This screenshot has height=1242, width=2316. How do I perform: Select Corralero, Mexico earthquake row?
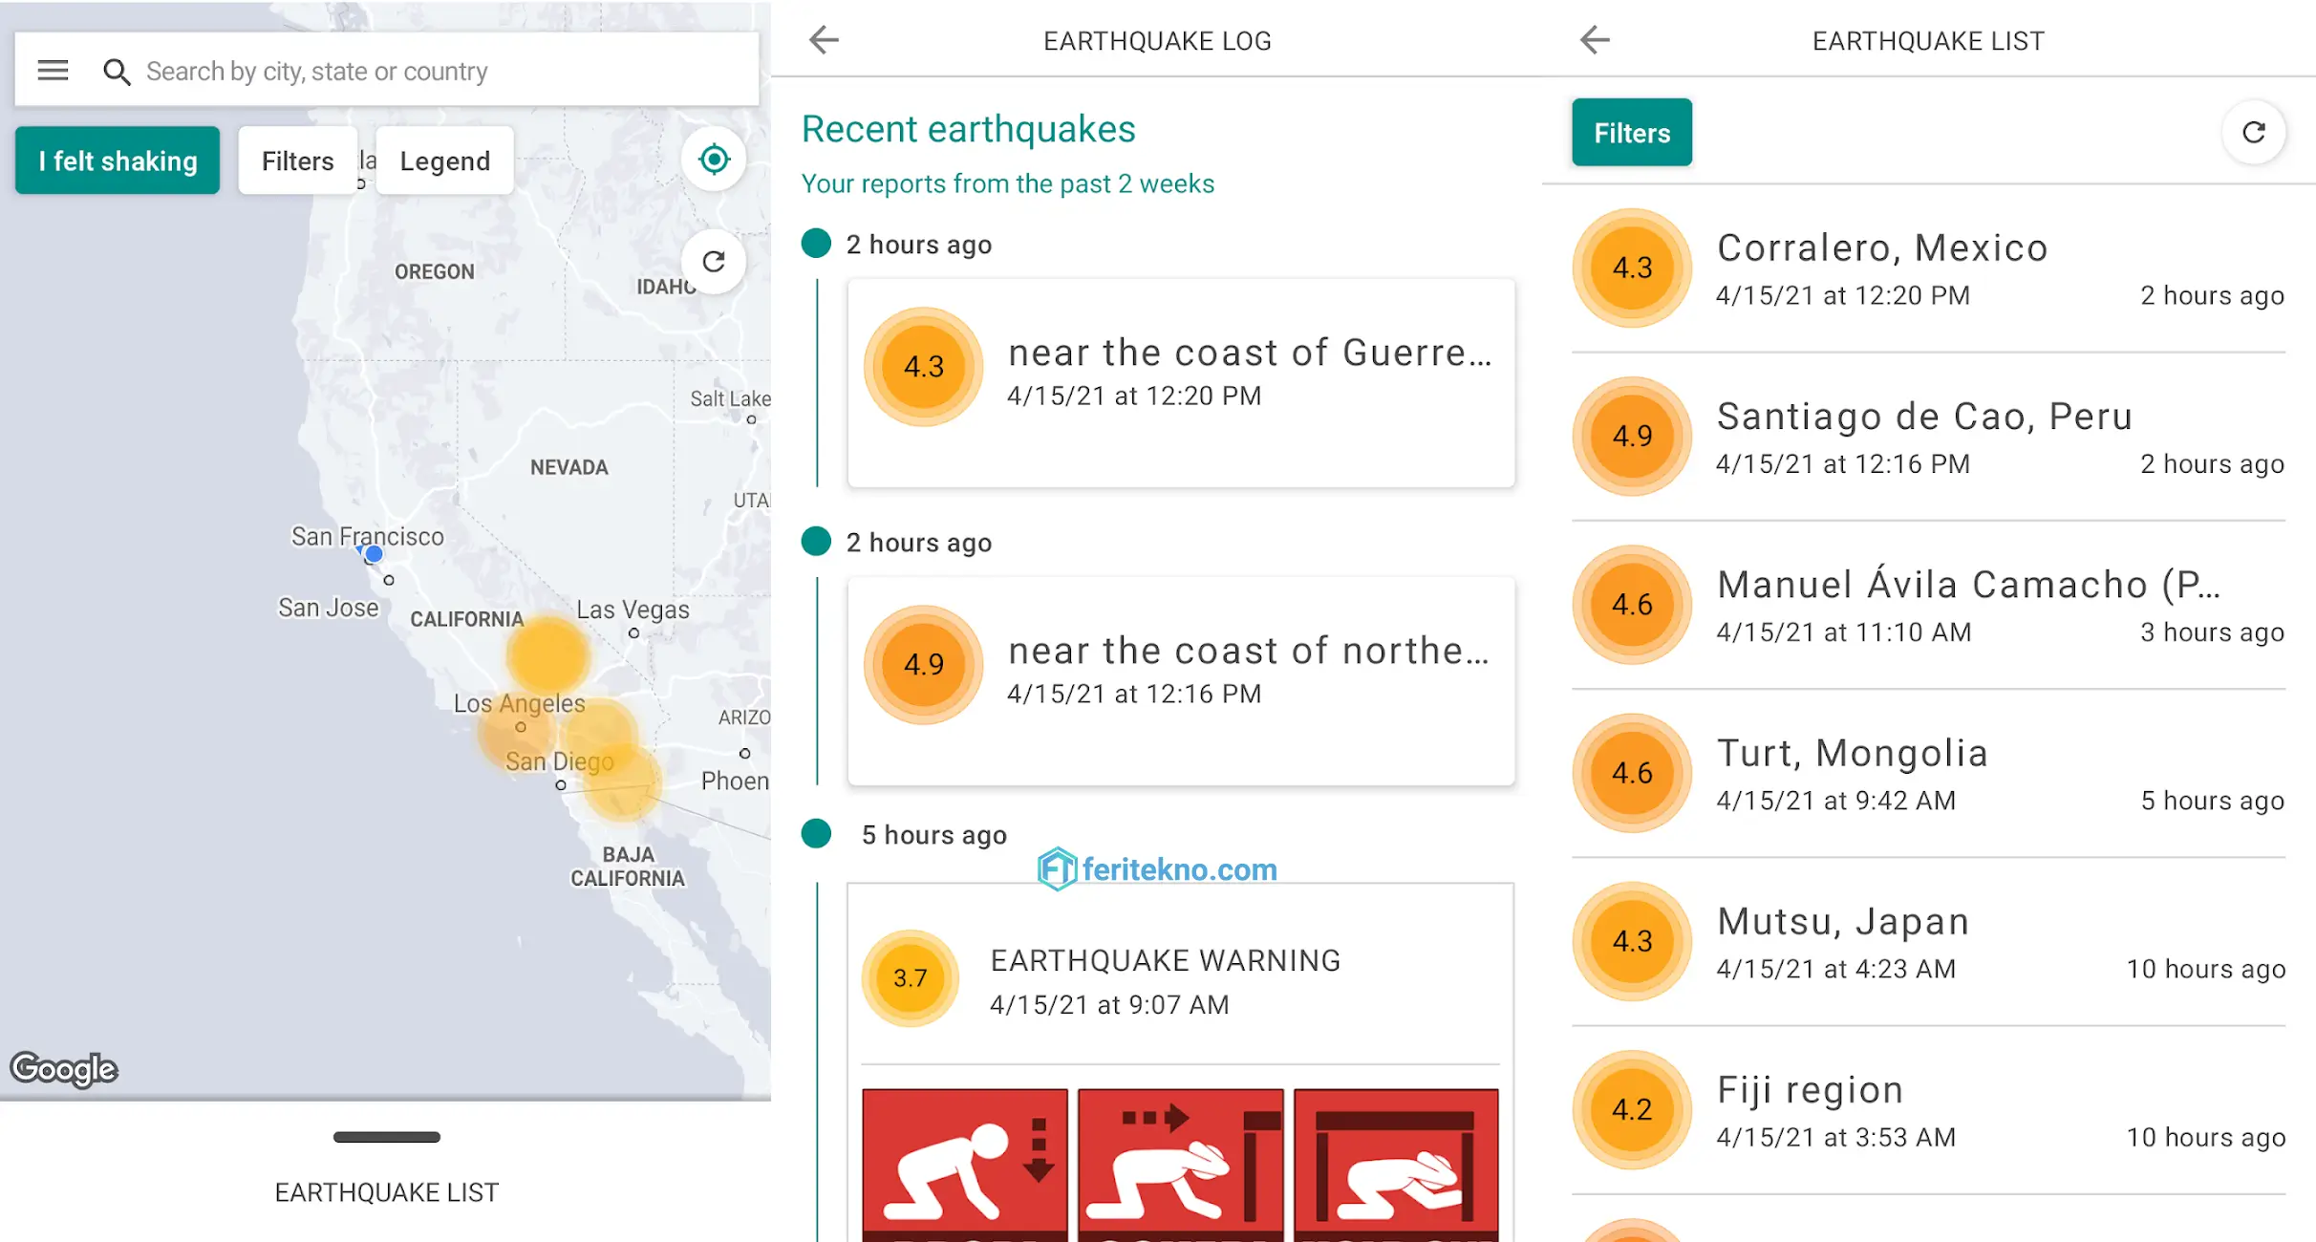click(1928, 269)
